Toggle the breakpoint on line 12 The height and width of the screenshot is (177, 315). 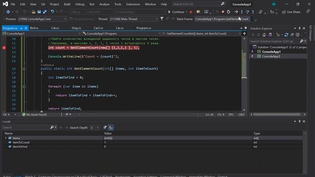4,48
